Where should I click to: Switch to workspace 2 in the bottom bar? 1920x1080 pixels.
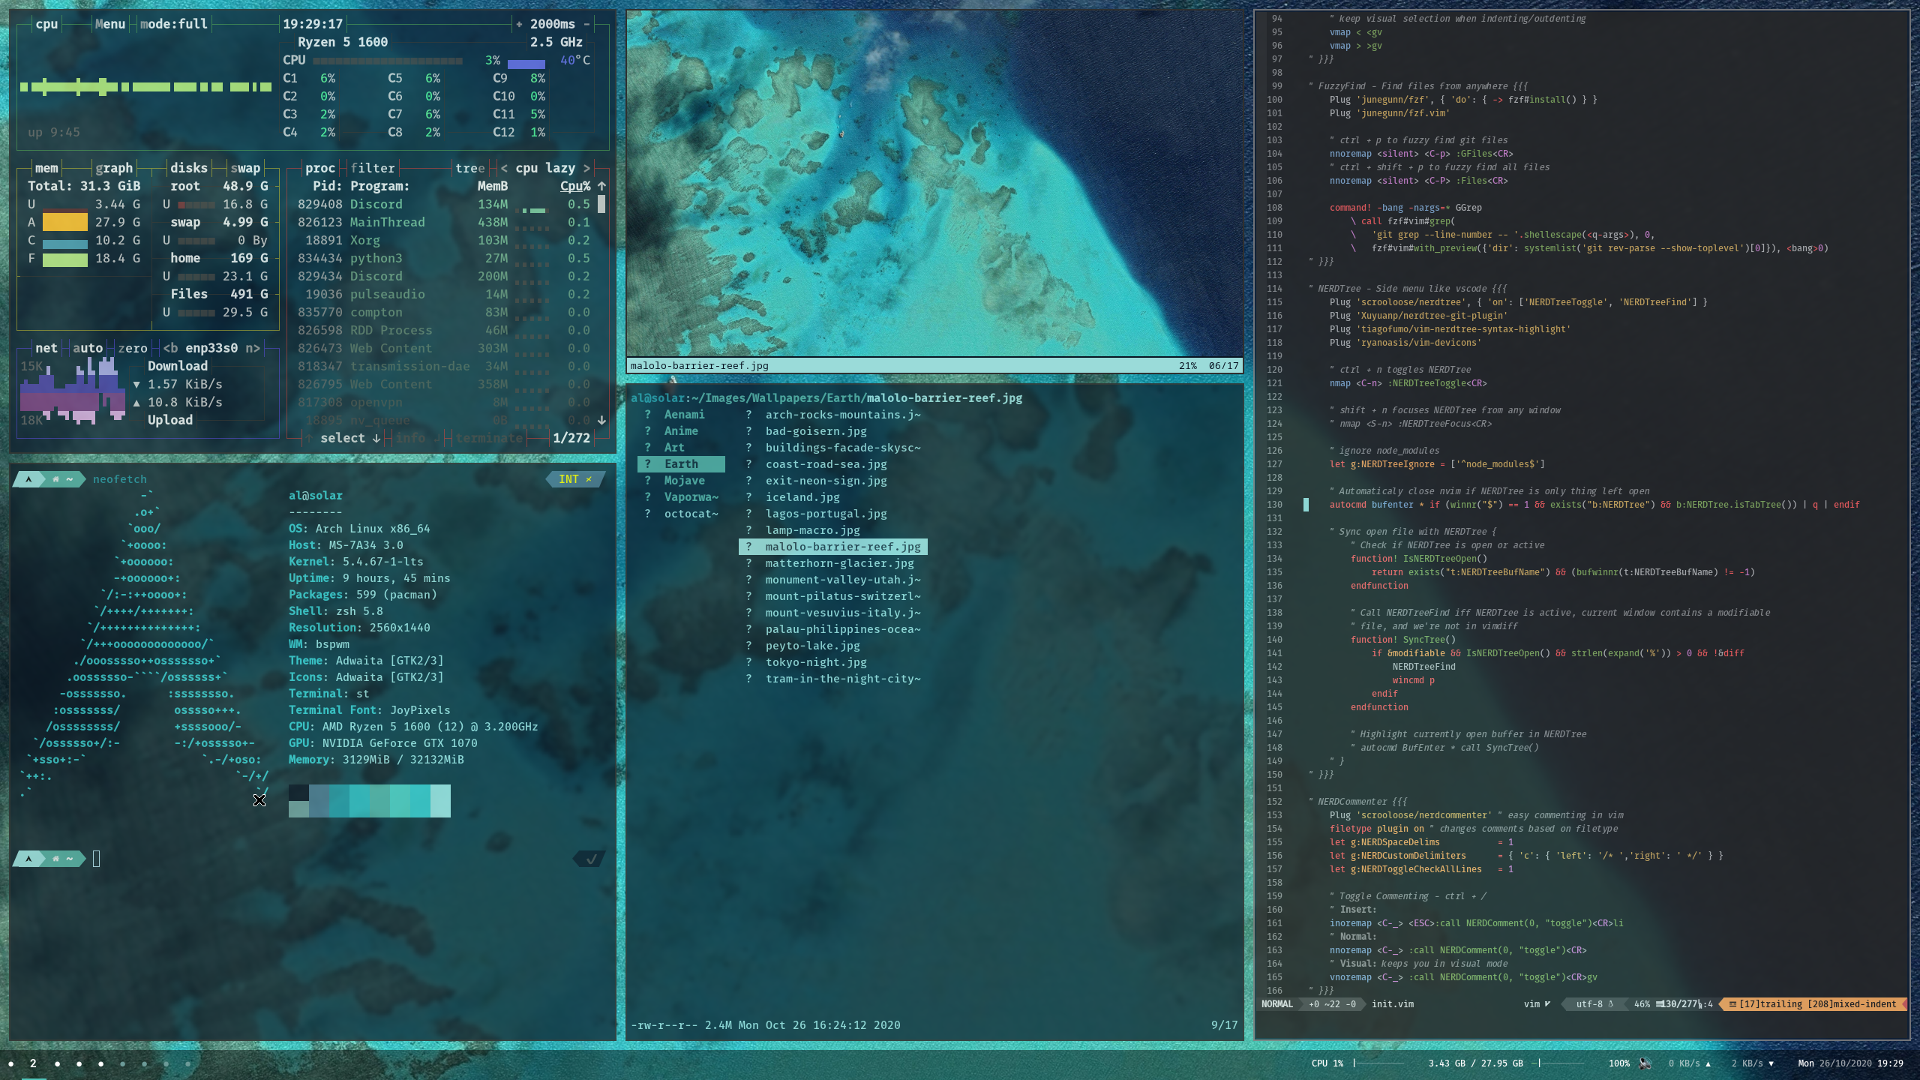33,1063
